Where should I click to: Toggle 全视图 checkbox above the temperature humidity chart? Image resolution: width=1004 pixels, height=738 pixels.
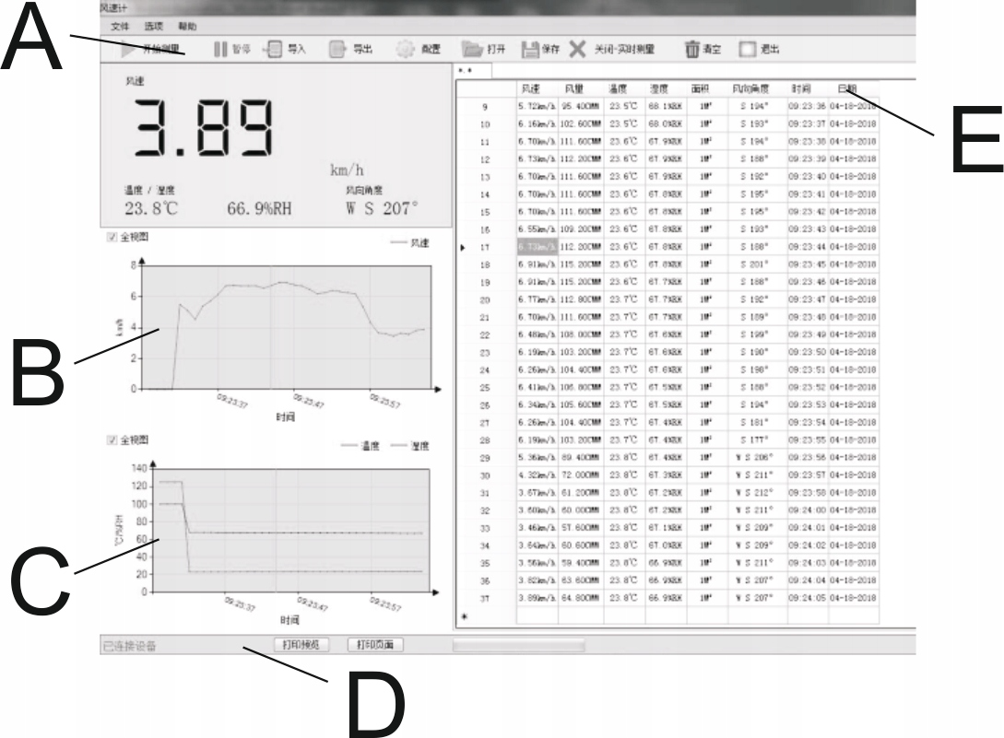pos(112,439)
